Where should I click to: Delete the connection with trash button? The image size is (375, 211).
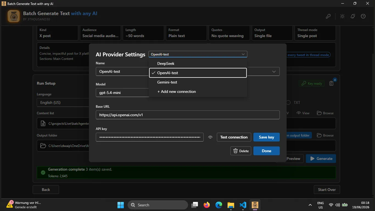(241, 151)
